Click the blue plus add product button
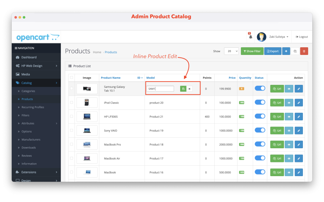Image resolution: width=324 pixels, height=202 pixels. point(286,51)
